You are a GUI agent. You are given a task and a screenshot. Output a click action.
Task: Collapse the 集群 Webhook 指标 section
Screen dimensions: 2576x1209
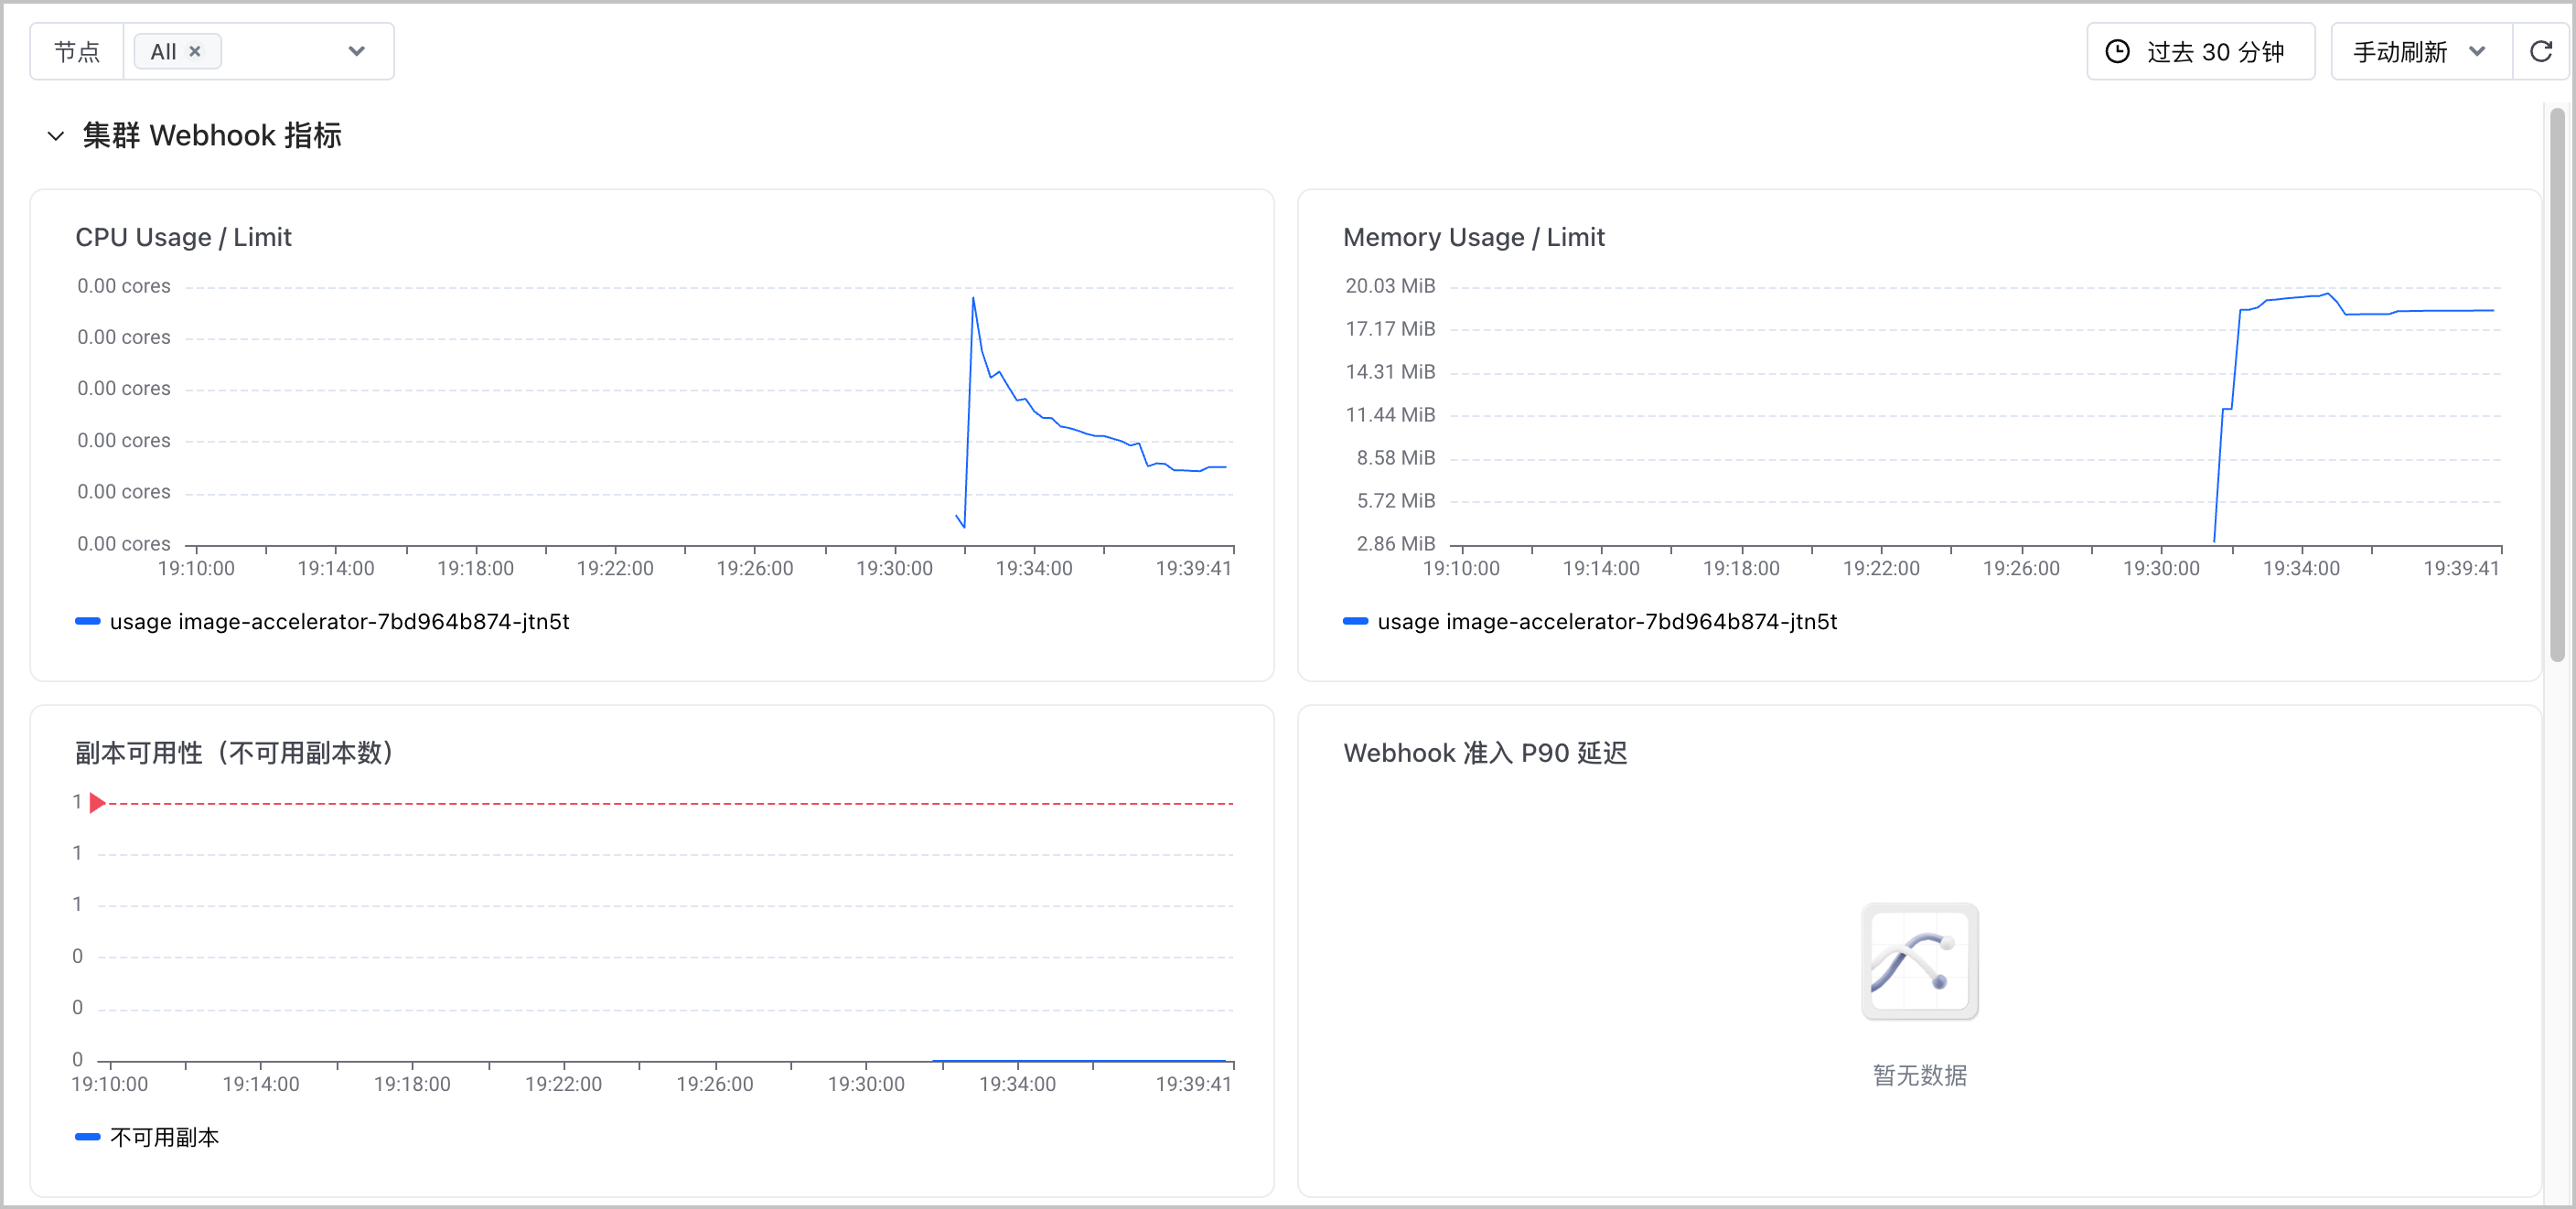(x=56, y=136)
